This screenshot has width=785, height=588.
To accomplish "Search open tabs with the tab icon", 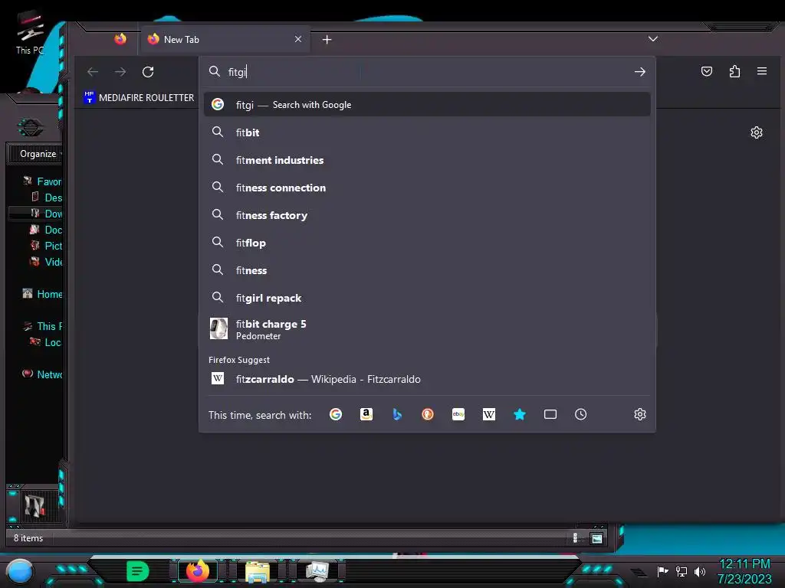I will (x=550, y=414).
